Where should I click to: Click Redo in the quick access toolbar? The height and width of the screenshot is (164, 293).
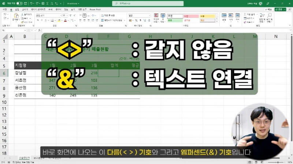37,4
